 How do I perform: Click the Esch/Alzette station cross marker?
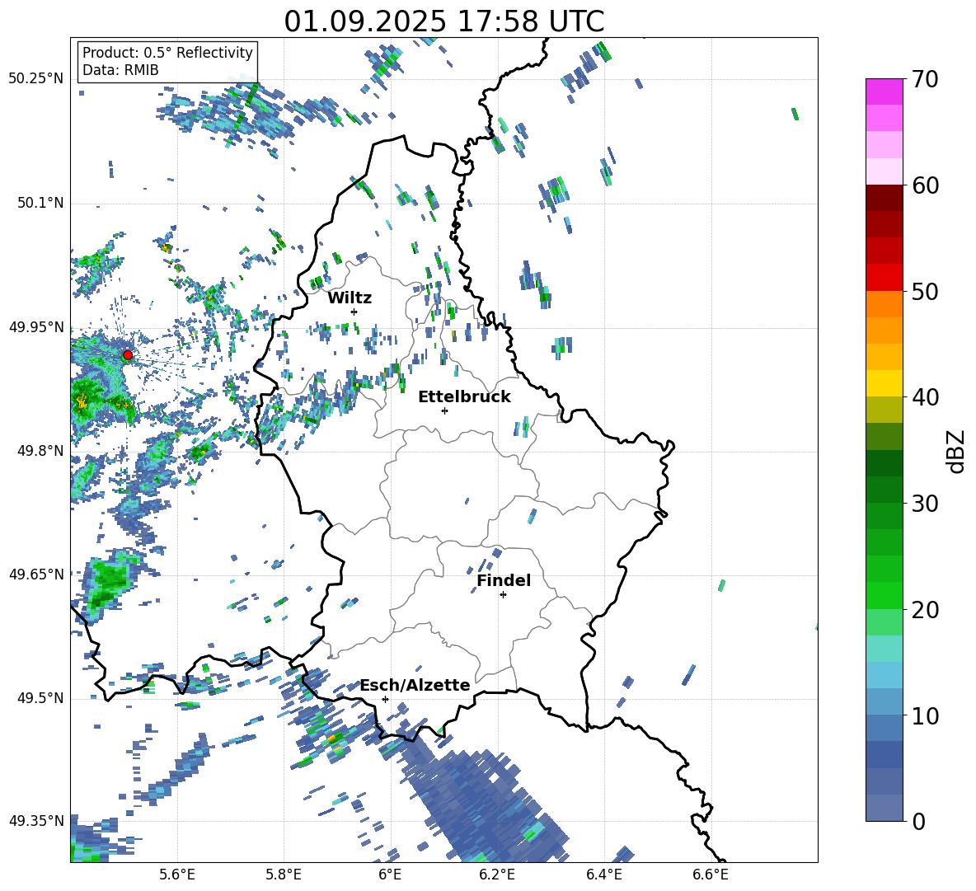(x=385, y=699)
